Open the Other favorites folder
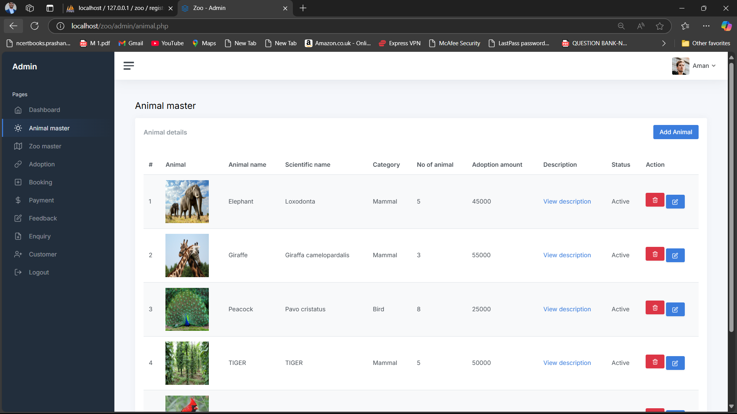Image resolution: width=737 pixels, height=414 pixels. (706, 43)
